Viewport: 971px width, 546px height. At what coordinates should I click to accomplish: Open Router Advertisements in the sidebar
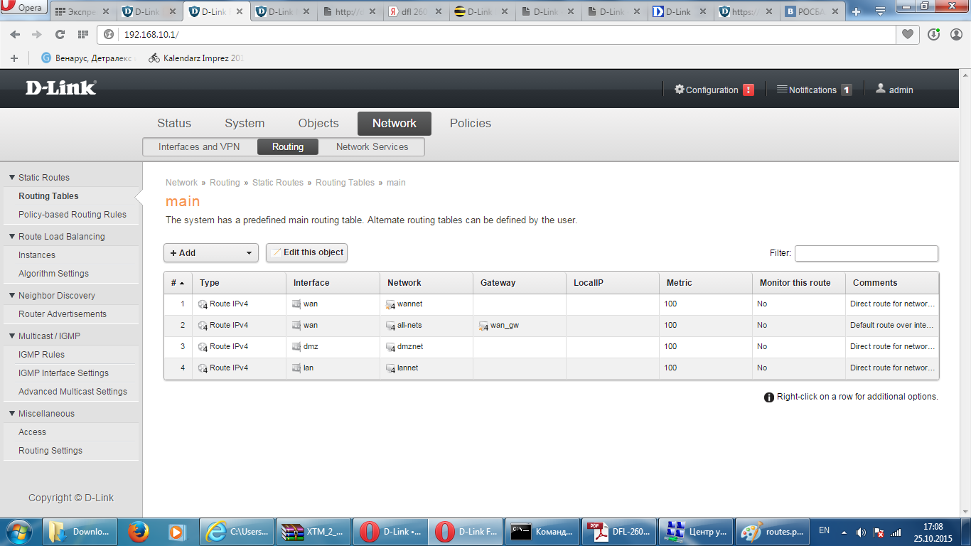[x=63, y=314]
